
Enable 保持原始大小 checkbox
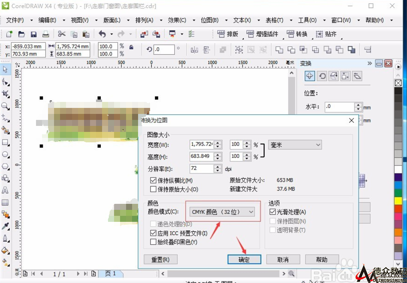point(153,189)
